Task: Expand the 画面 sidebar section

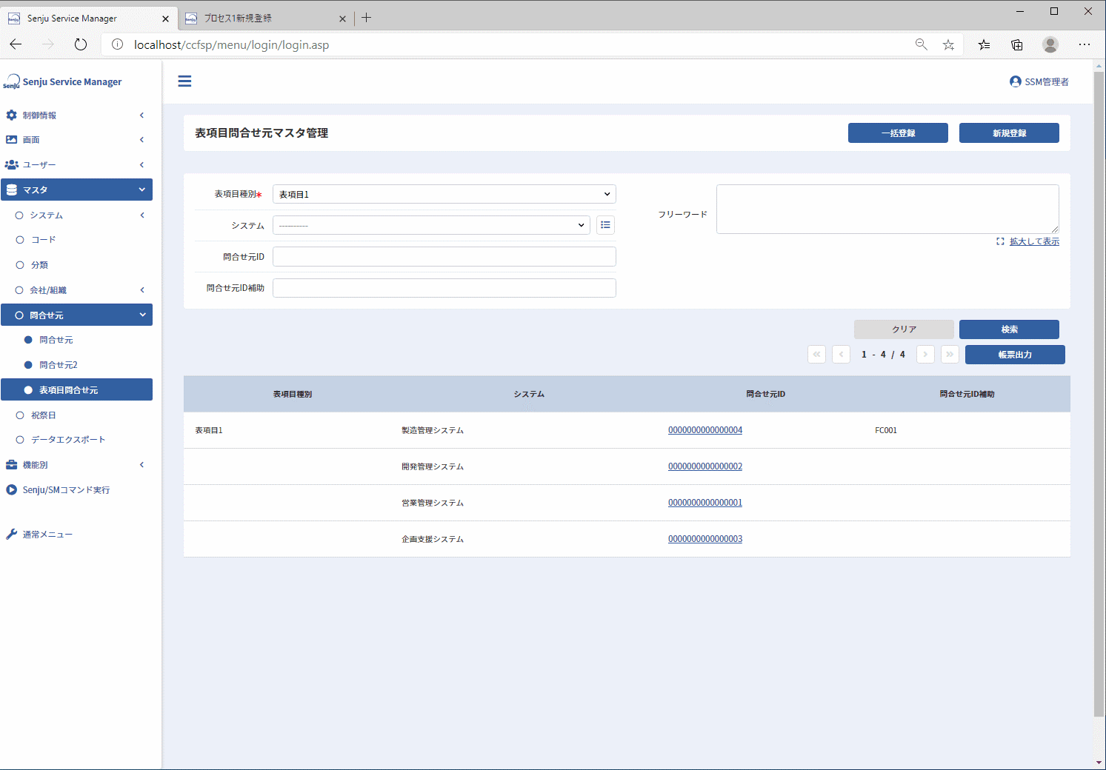Action: pos(76,140)
